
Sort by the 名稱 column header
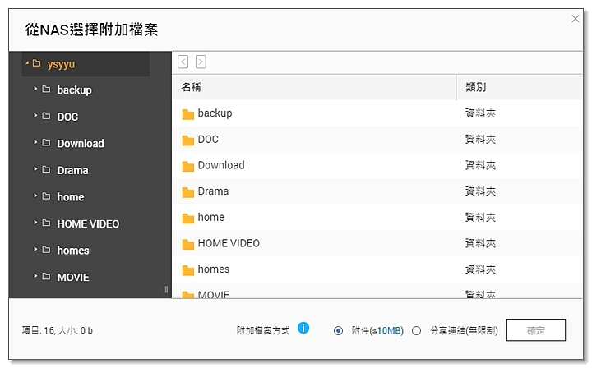[314, 87]
